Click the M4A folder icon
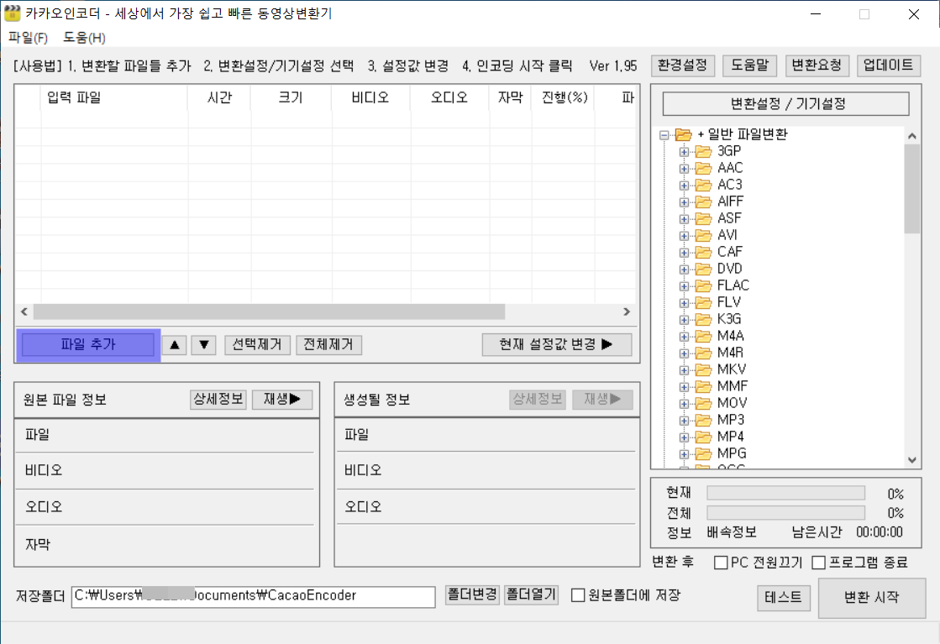 tap(703, 336)
